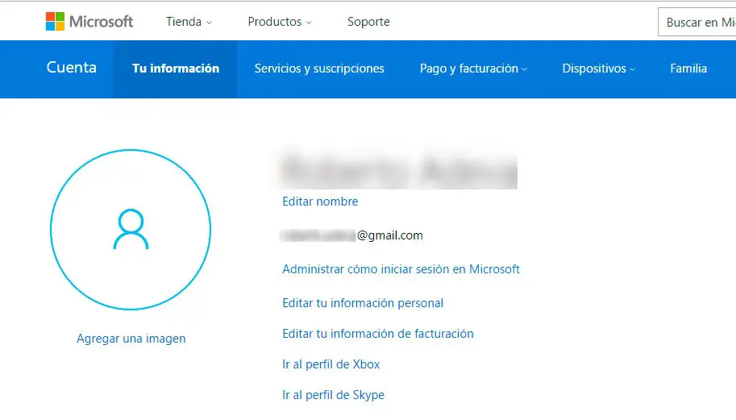
Task: Open the Familia tab
Action: pos(688,69)
